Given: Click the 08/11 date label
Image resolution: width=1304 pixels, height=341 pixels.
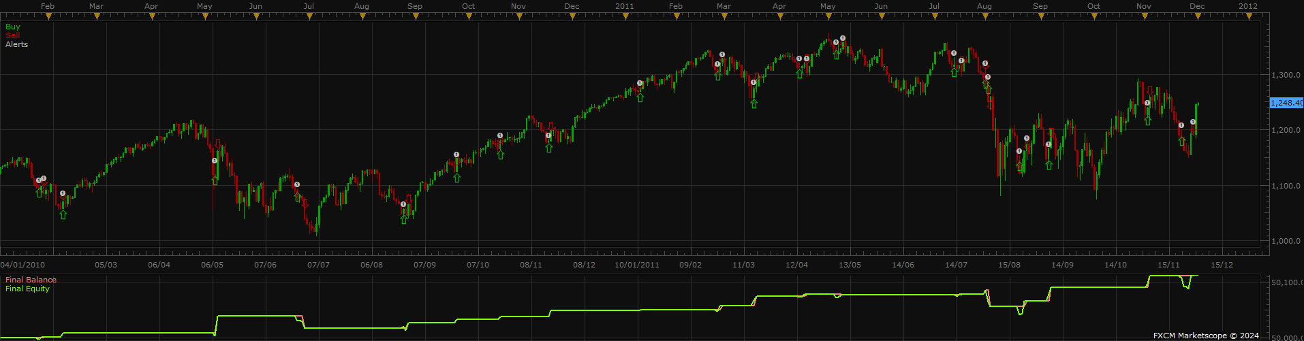Looking at the screenshot, I should pyautogui.click(x=531, y=265).
